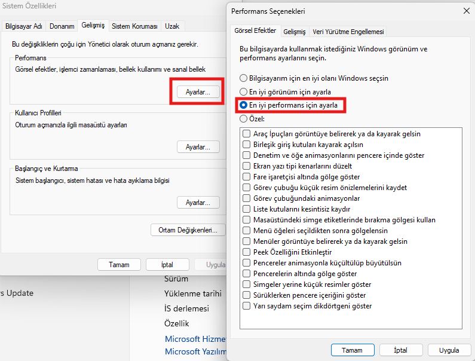Select 'Bilgisayarım için en iyi olanı Windows seçsin'
Screen dimensions: 475x361
pos(243,78)
